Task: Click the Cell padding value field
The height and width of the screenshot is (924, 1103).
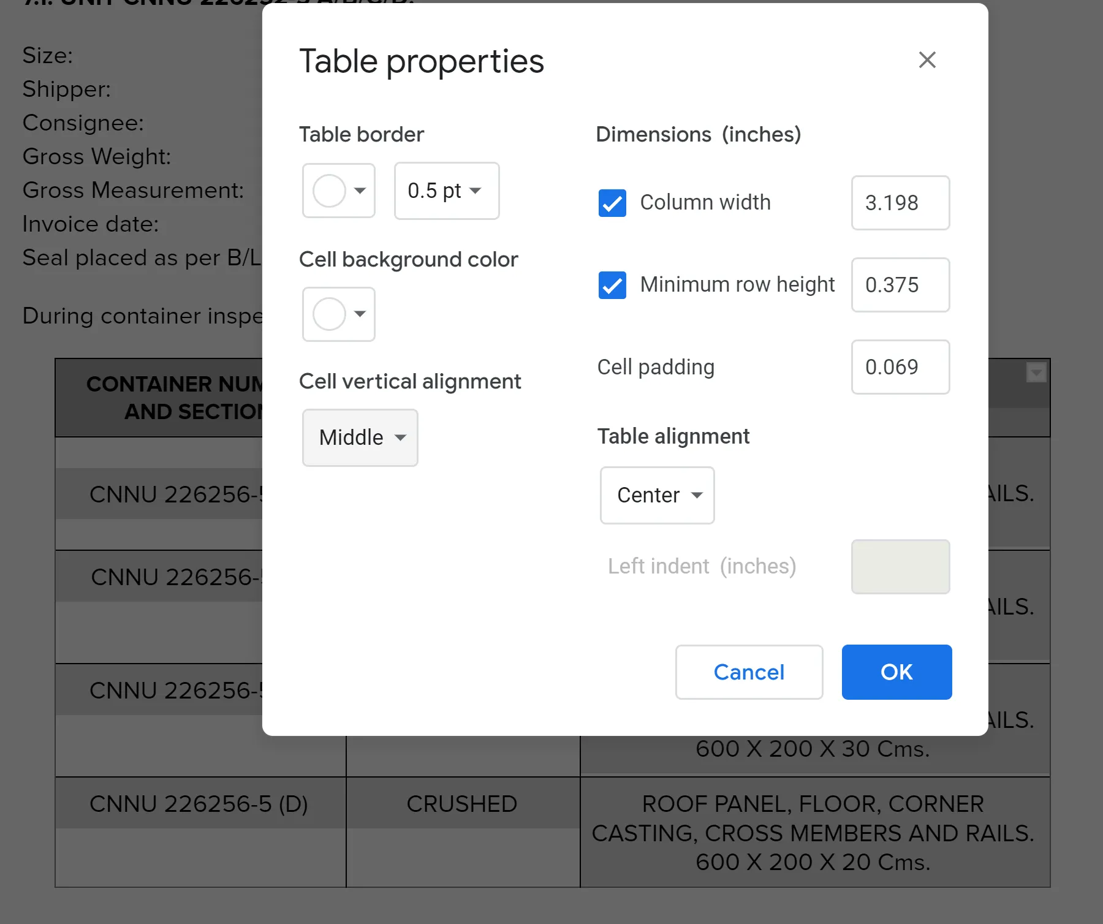Action: tap(900, 367)
